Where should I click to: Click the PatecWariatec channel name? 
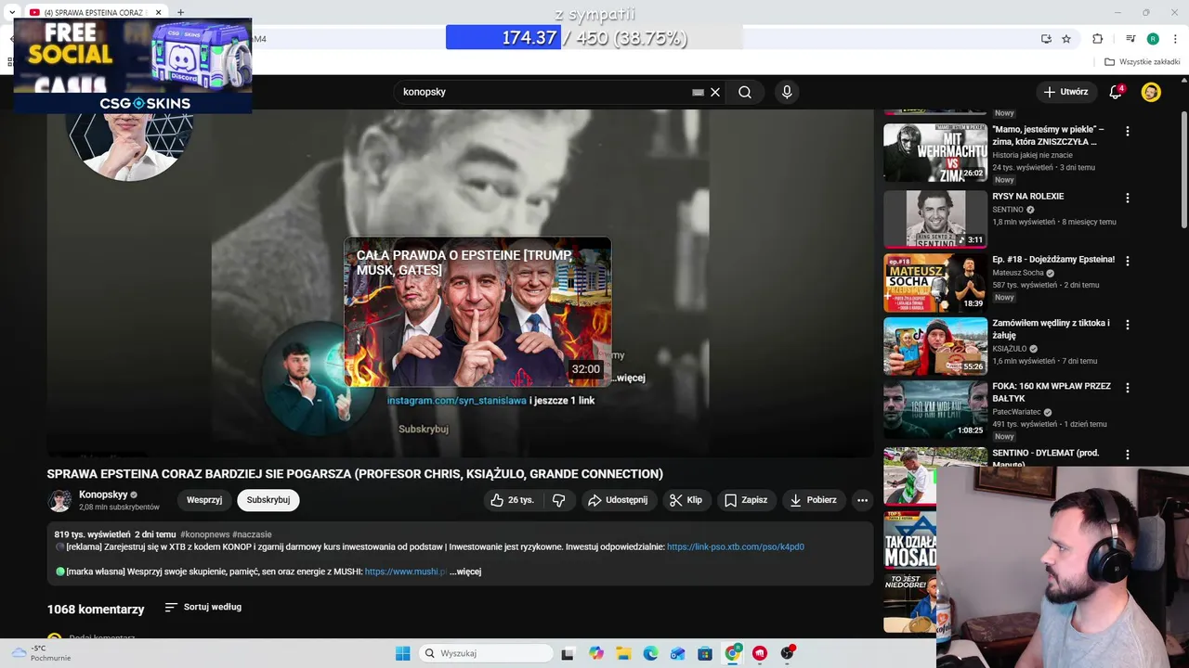click(x=1016, y=412)
